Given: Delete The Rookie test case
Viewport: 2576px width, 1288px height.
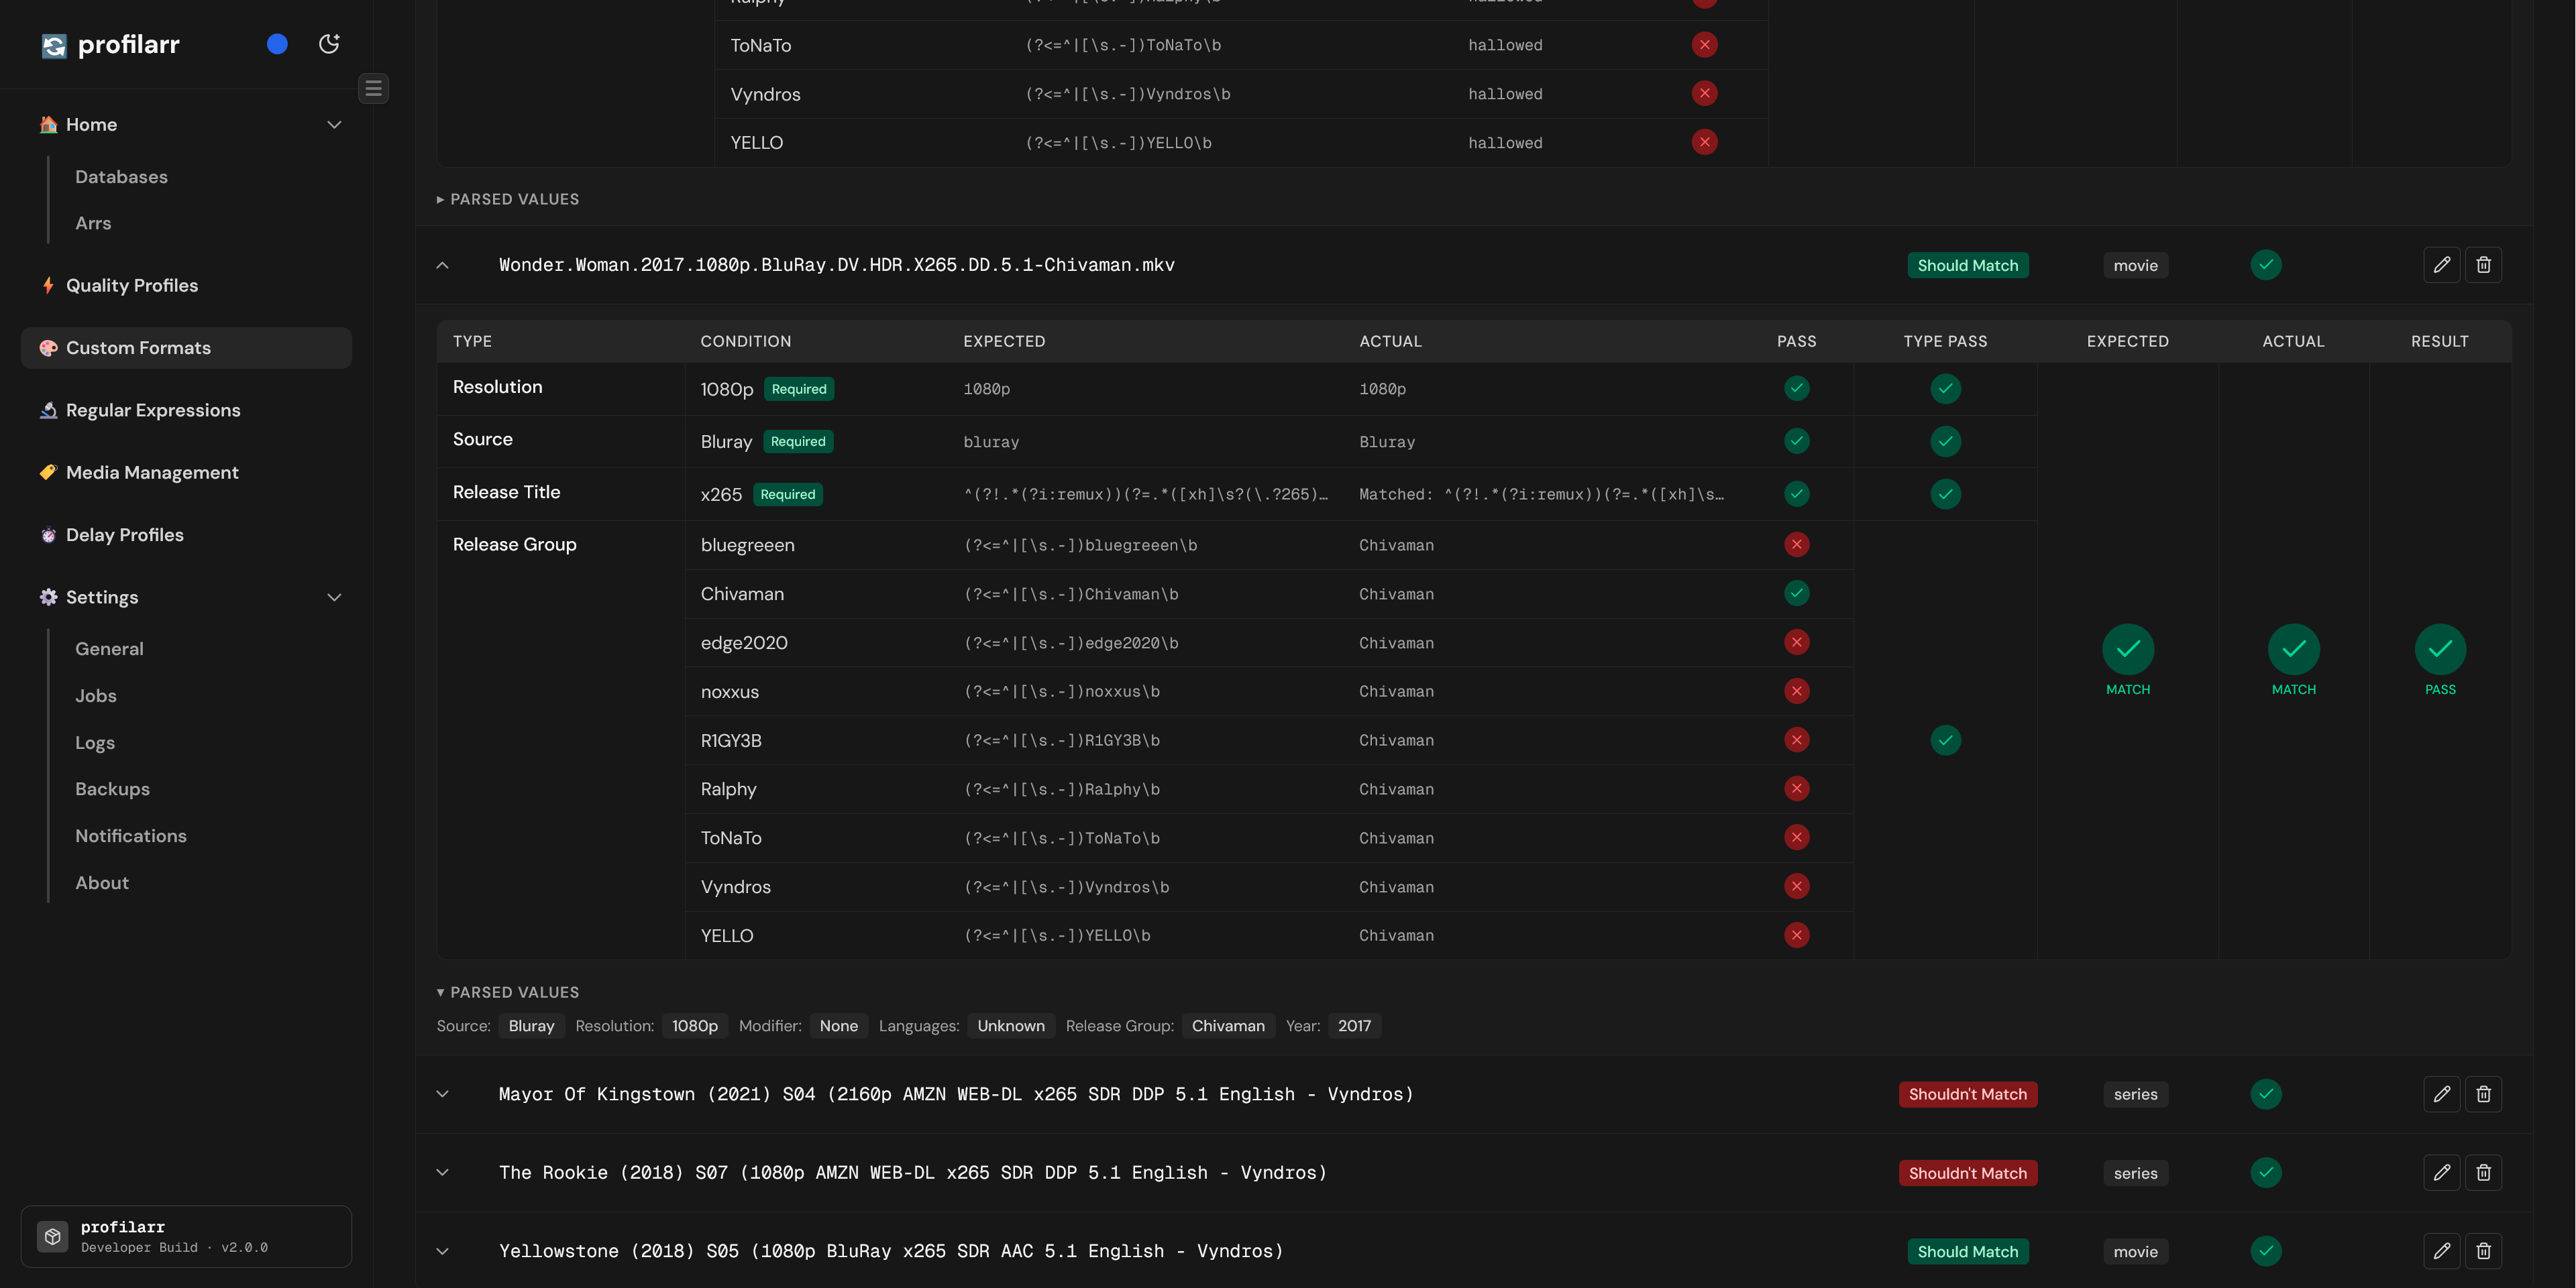Looking at the screenshot, I should coord(2484,1173).
